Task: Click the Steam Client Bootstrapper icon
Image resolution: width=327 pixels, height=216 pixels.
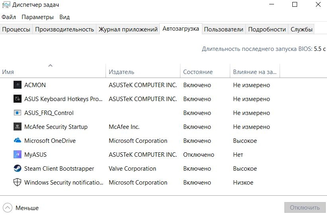Action: [17, 168]
